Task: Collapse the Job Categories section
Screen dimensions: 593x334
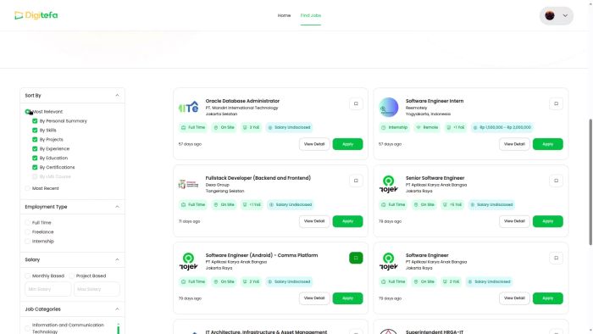Action: [x=117, y=309]
